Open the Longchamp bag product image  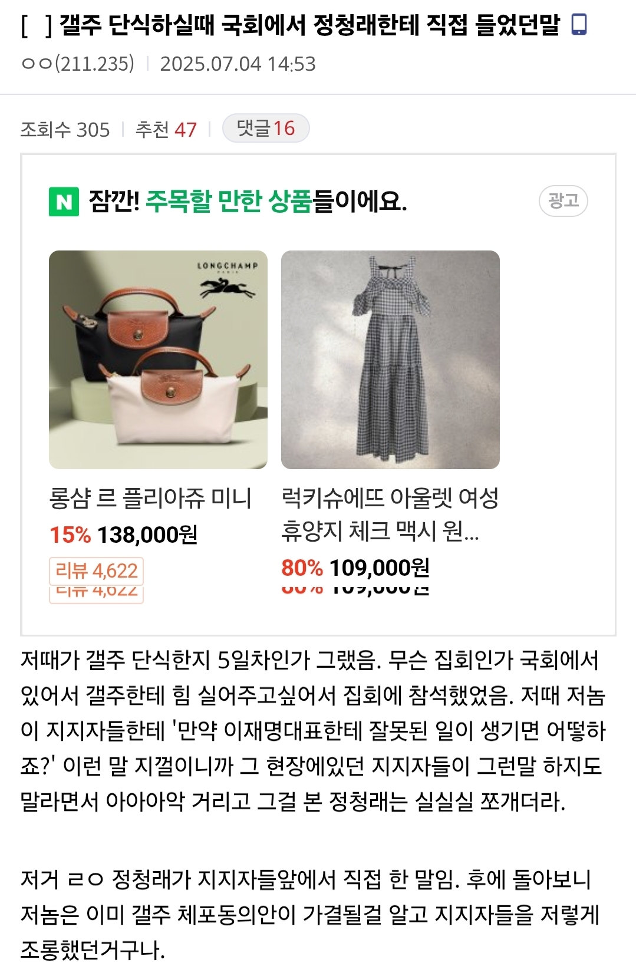coord(158,360)
